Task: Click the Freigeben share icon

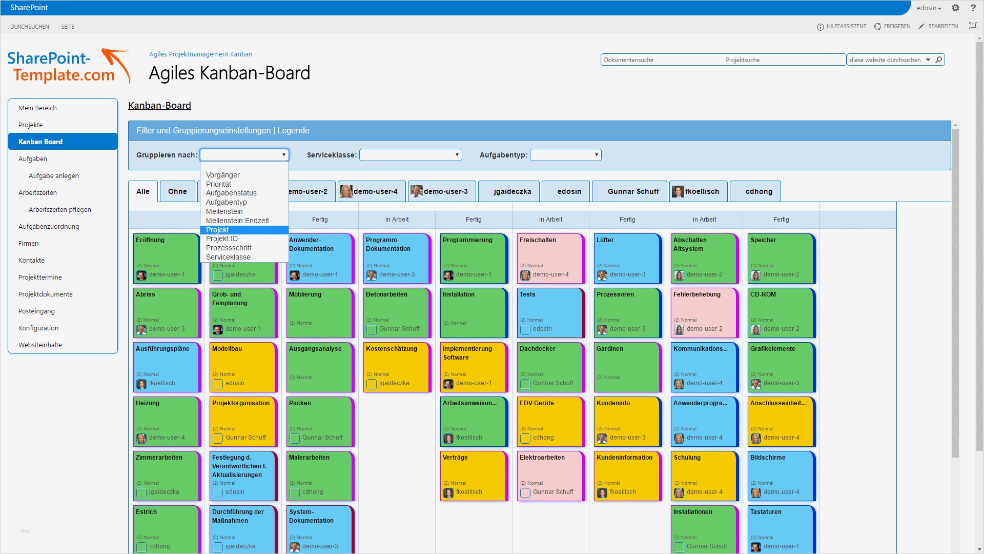Action: 877,27
